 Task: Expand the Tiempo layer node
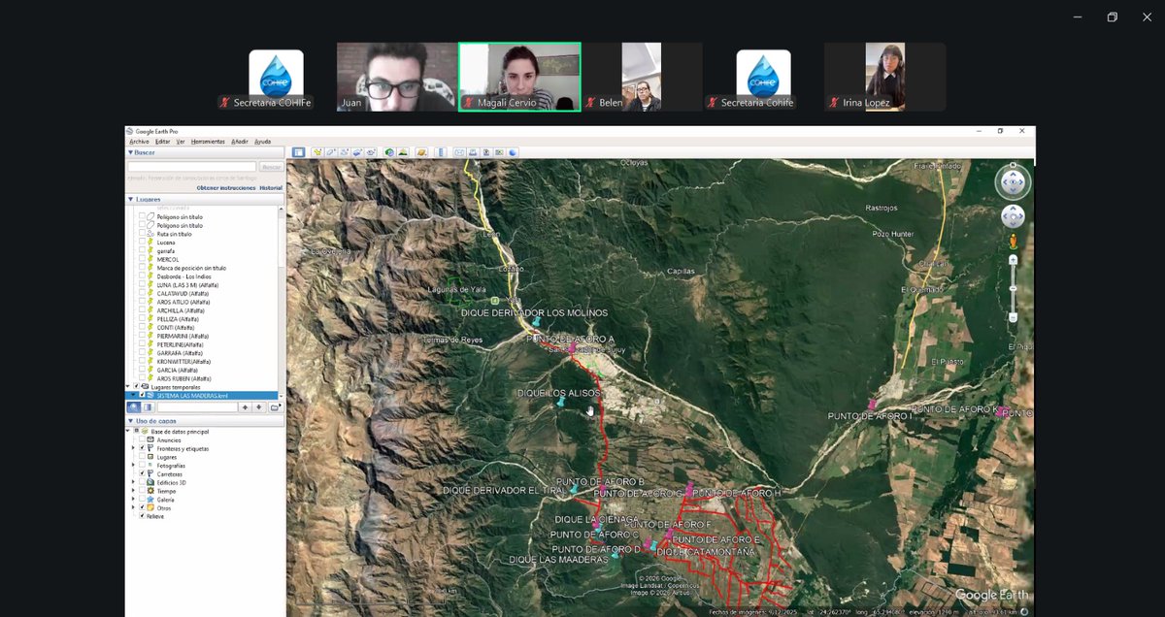coord(133,491)
